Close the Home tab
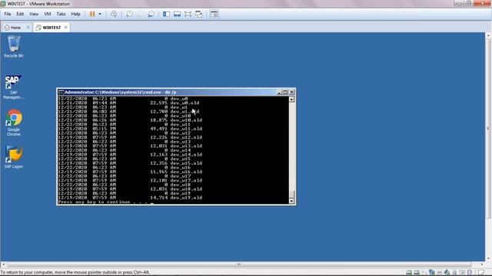The height and width of the screenshot is (276, 492). click(28, 28)
